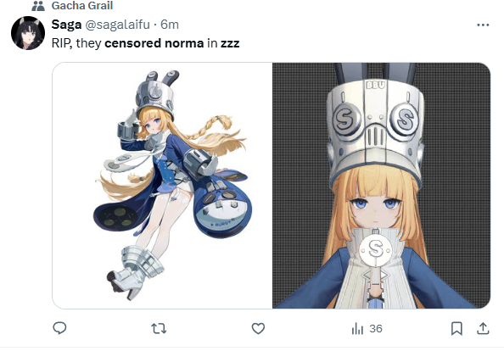Viewport: 504px width, 351px height.
Task: Click the bolded 'censored norma' text
Action: click(x=154, y=43)
